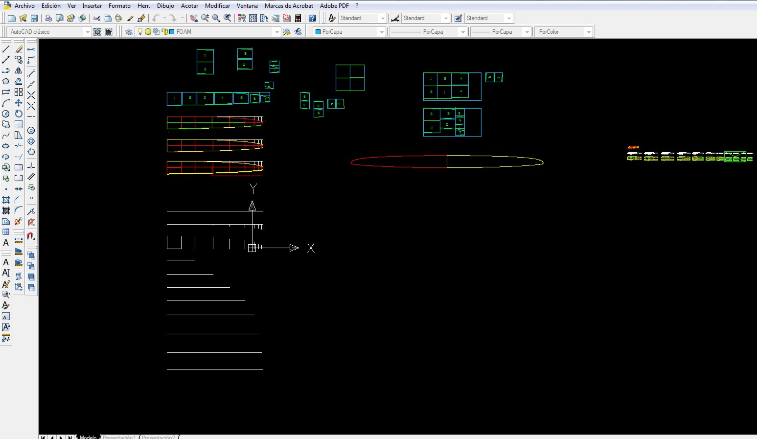Select the Polygon drawing tool

6,81
